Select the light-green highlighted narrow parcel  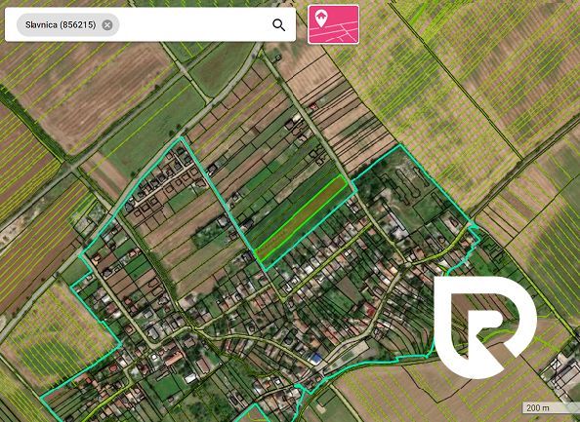pyautogui.click(x=302, y=217)
